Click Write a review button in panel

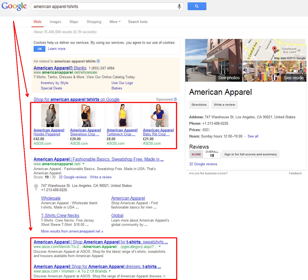point(224,105)
